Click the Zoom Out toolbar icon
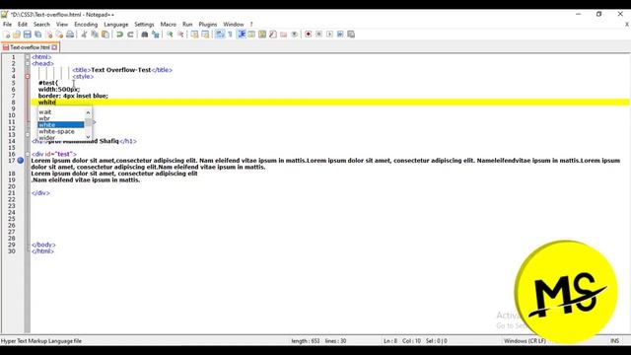This screenshot has height=355, width=631. (x=180, y=35)
